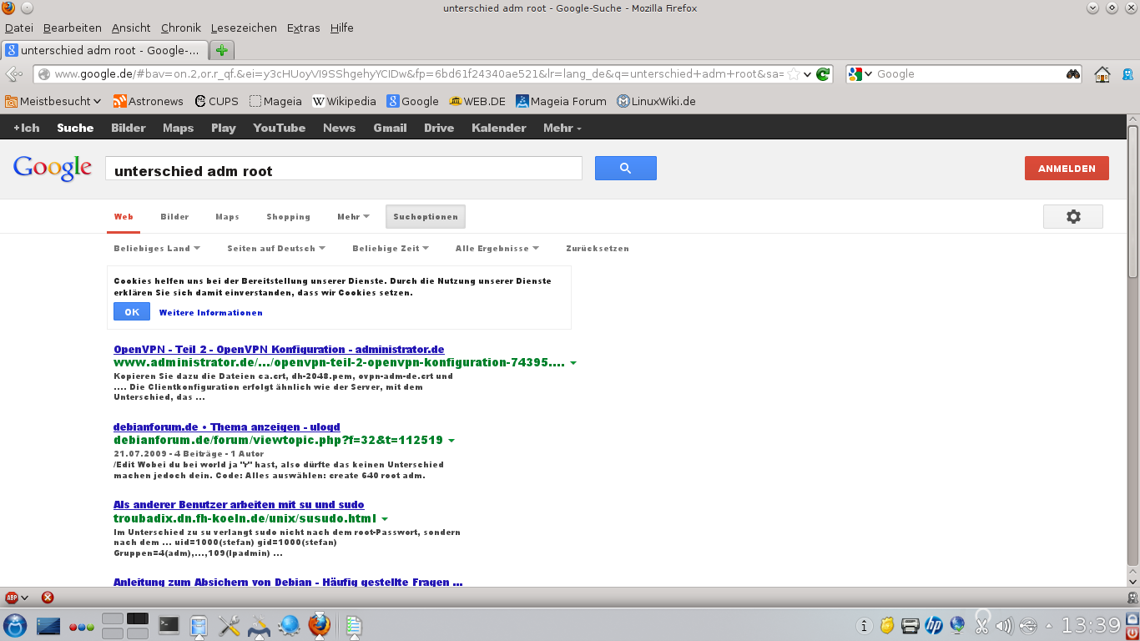The image size is (1140, 641).
Task: Open the Extras menu
Action: click(303, 28)
